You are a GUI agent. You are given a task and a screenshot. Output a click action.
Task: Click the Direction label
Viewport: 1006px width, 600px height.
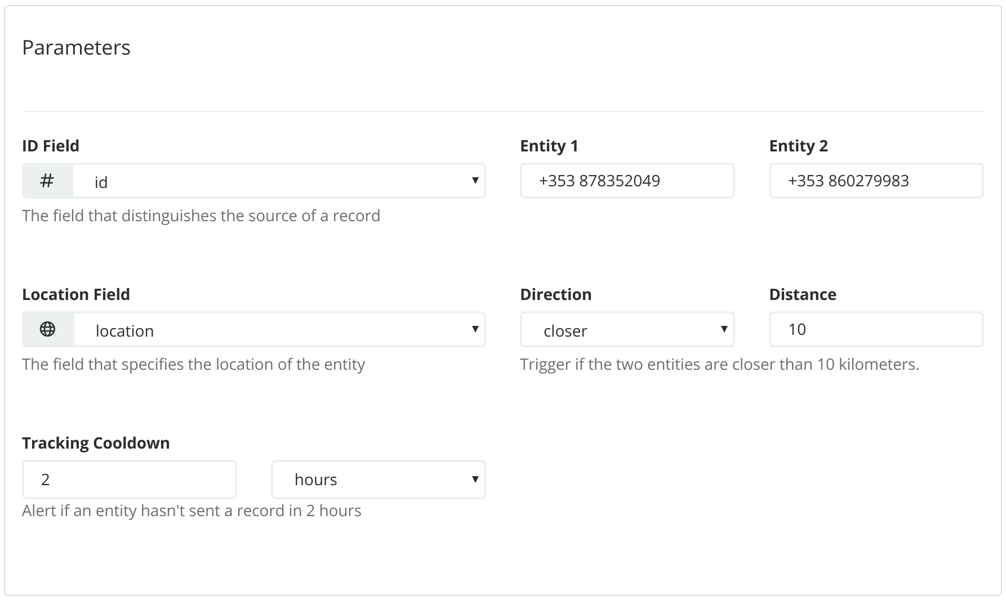coord(556,294)
